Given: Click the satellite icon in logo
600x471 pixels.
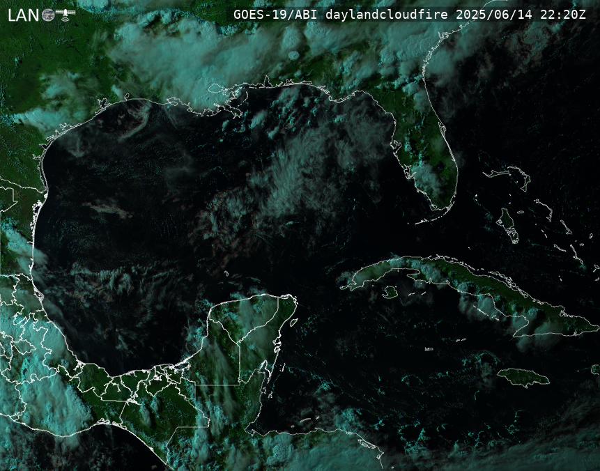Looking at the screenshot, I should coord(66,15).
